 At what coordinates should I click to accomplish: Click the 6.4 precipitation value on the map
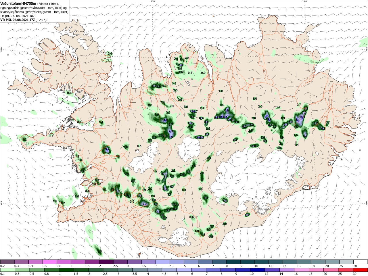[x=172, y=187]
